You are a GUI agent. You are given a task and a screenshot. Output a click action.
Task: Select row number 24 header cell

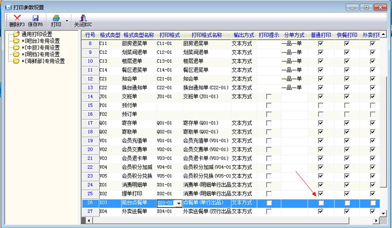coord(90,185)
